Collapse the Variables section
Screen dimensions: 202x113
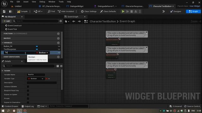tap(3, 43)
